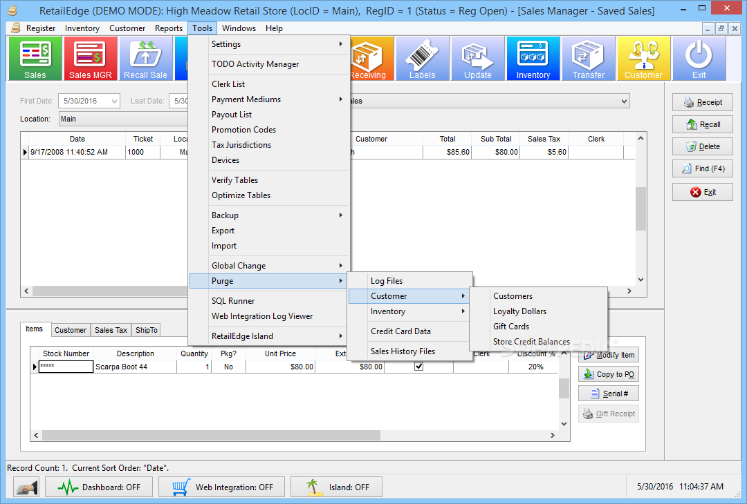
Task: Select Sales History Files purge option
Action: pos(409,351)
